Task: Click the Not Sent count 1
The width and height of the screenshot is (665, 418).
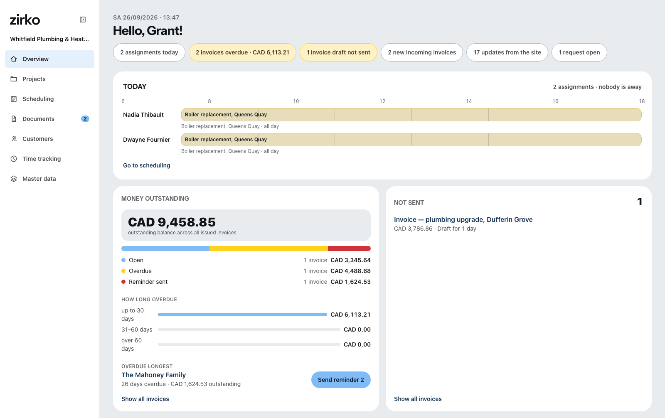Action: pos(640,202)
